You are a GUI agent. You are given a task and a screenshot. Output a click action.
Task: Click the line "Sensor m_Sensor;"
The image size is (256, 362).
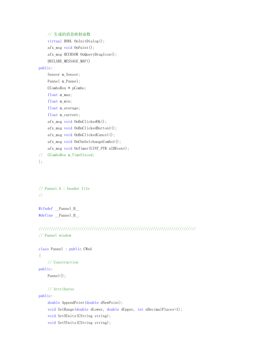click(x=64, y=75)
